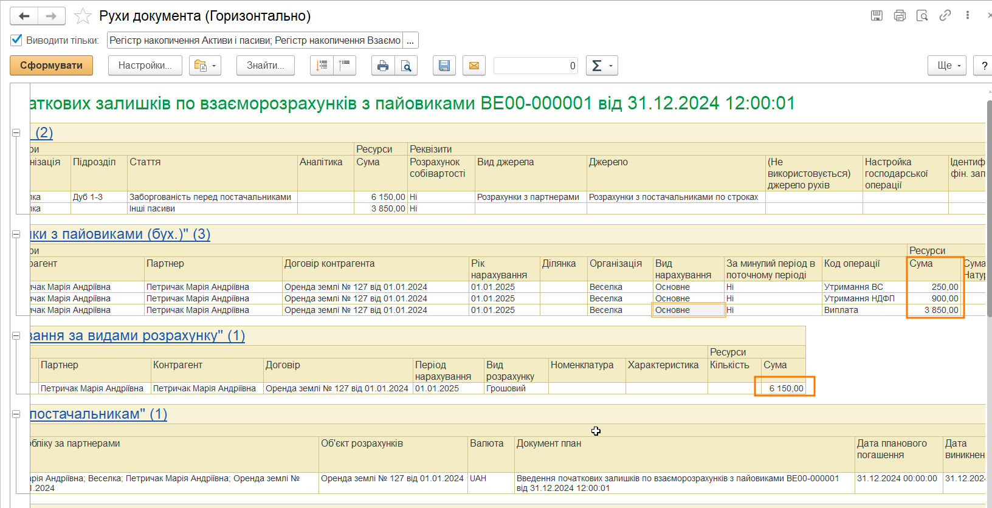Select the 'Утримання НДФП' cell
Image resolution: width=992 pixels, height=508 pixels.
click(864, 298)
